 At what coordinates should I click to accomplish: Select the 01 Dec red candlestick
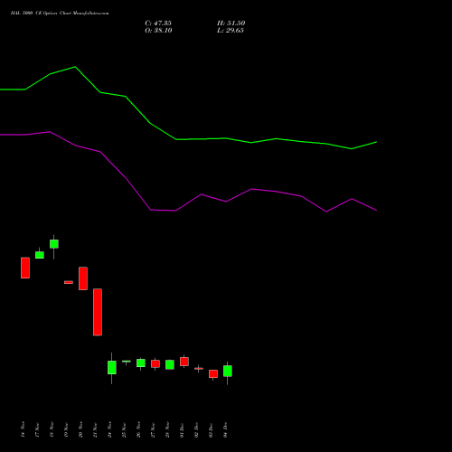point(184,362)
